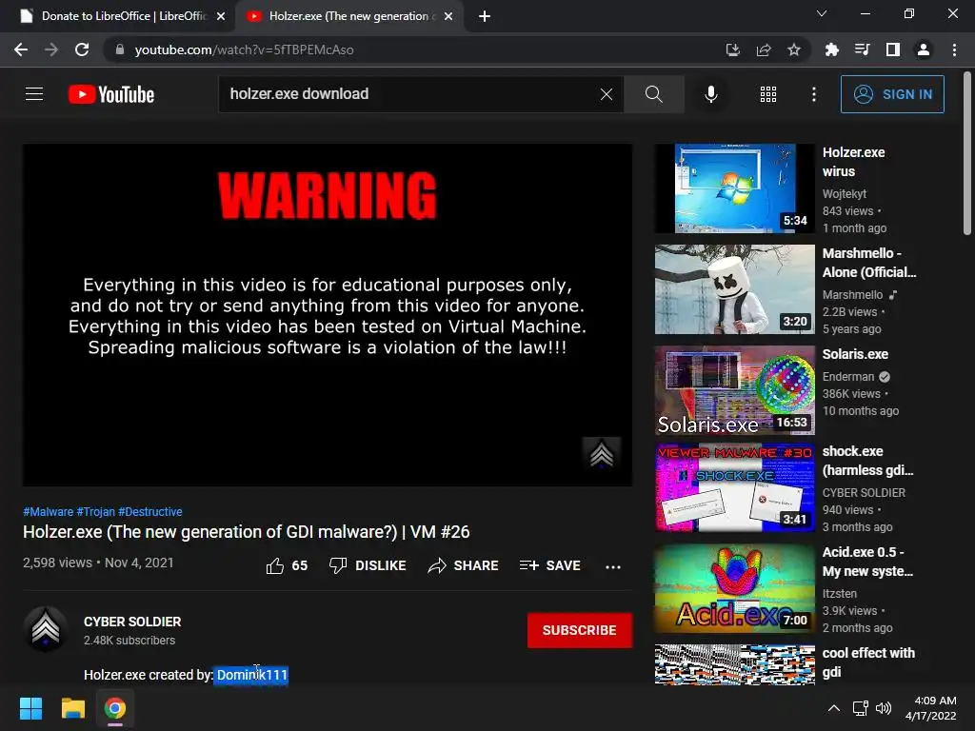Open CYBER SOLDIER channel avatar
The image size is (975, 731).
coord(46,630)
